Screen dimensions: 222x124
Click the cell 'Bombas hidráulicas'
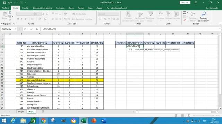point(40,80)
